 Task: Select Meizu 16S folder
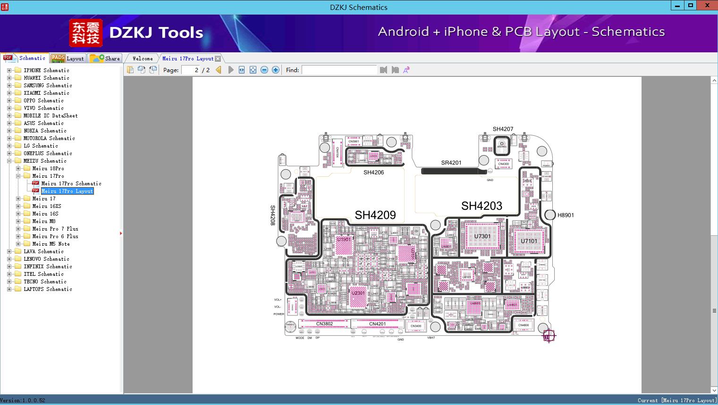click(x=45, y=214)
